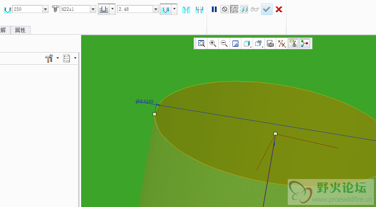The width and height of the screenshot is (376, 207).
Task: Click the tree settings hammer icon
Action: (x=49, y=58)
